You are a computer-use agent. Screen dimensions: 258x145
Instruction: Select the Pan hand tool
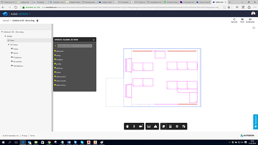tap(127, 126)
